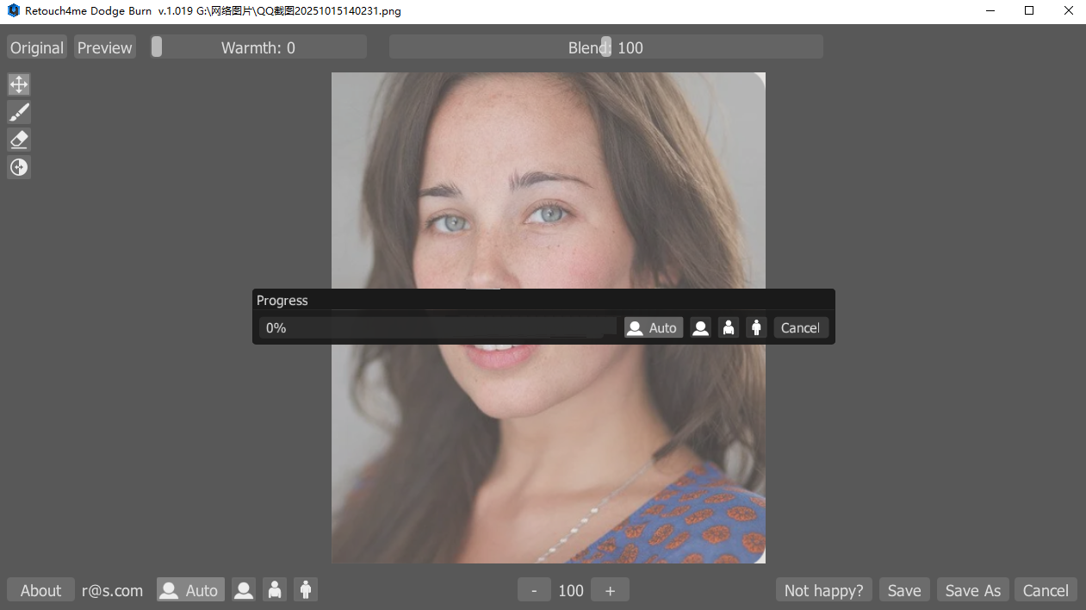Increase zoom with the plus button
Viewport: 1086px width, 610px height.
tap(611, 590)
